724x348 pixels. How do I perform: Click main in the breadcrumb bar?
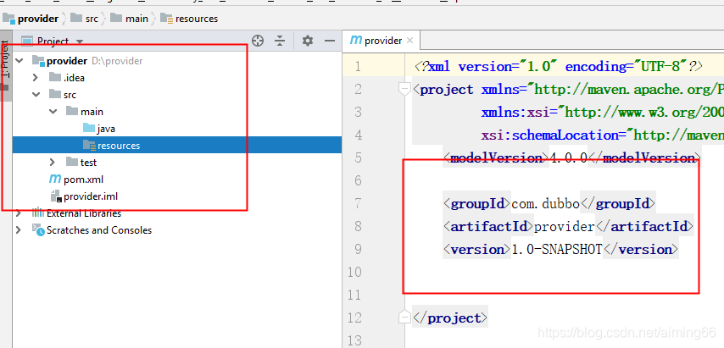click(x=136, y=19)
